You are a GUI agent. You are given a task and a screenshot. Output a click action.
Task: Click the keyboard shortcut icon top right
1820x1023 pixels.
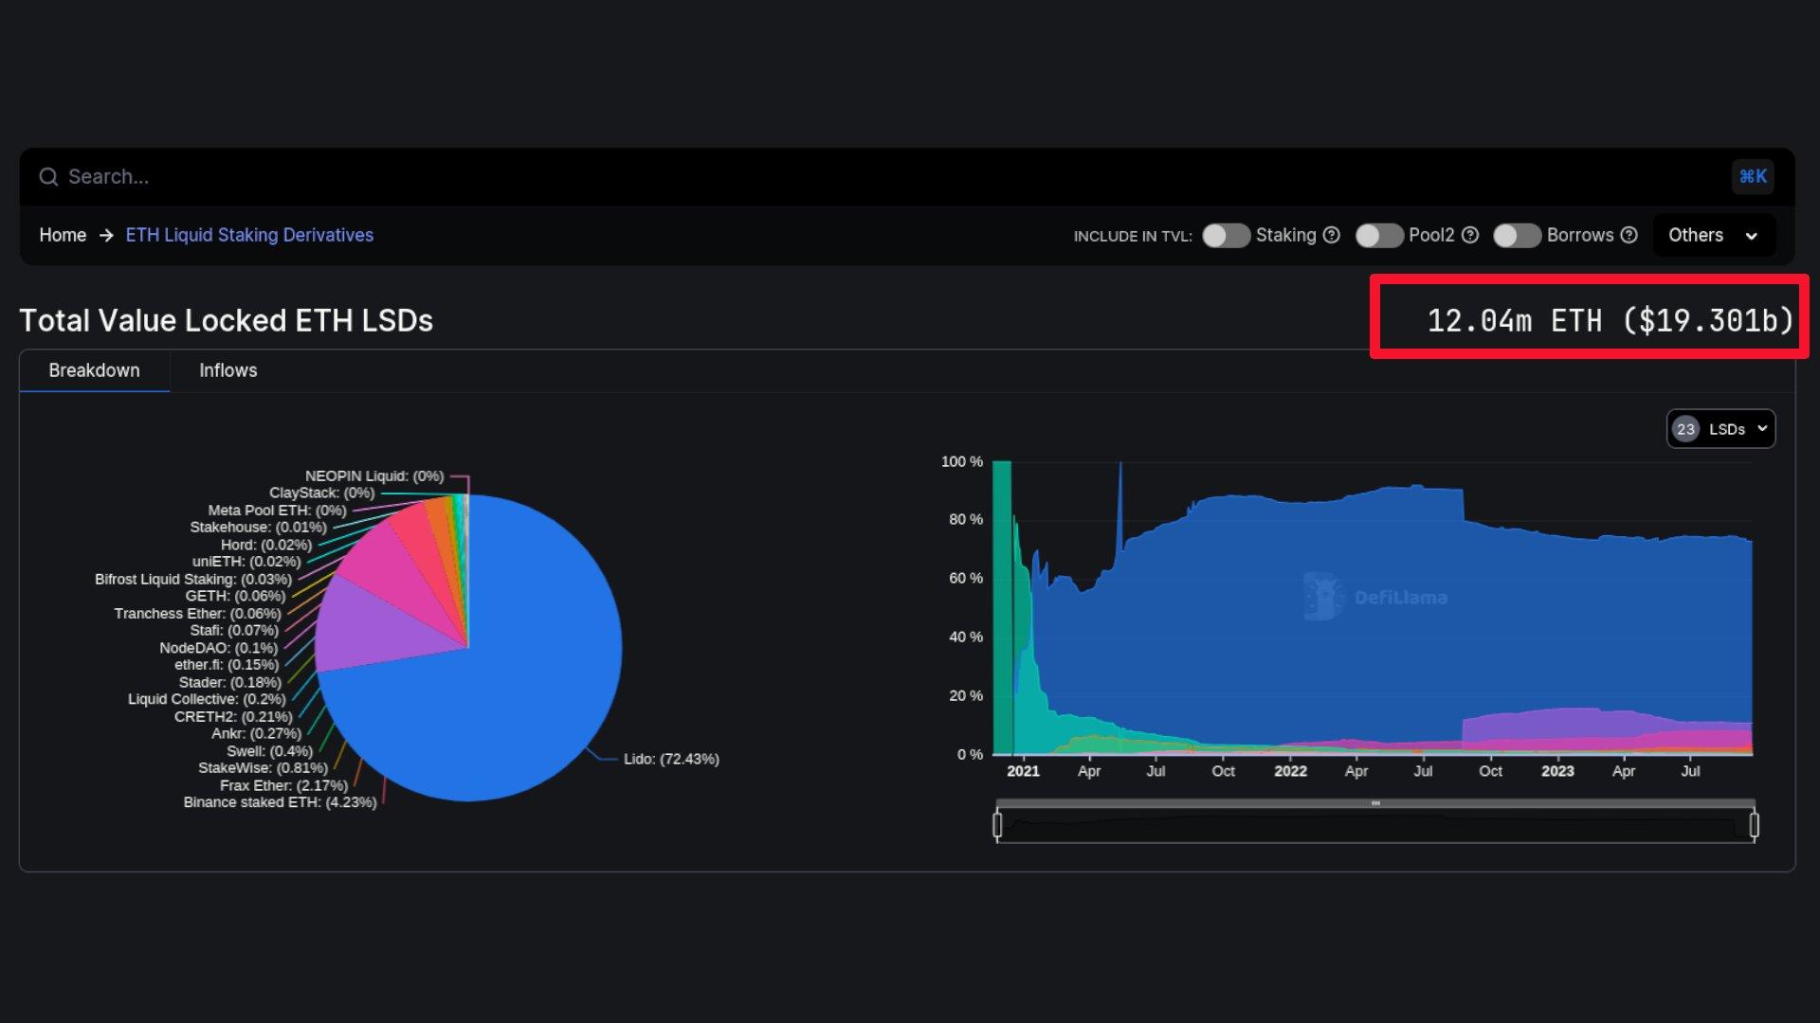coord(1753,176)
